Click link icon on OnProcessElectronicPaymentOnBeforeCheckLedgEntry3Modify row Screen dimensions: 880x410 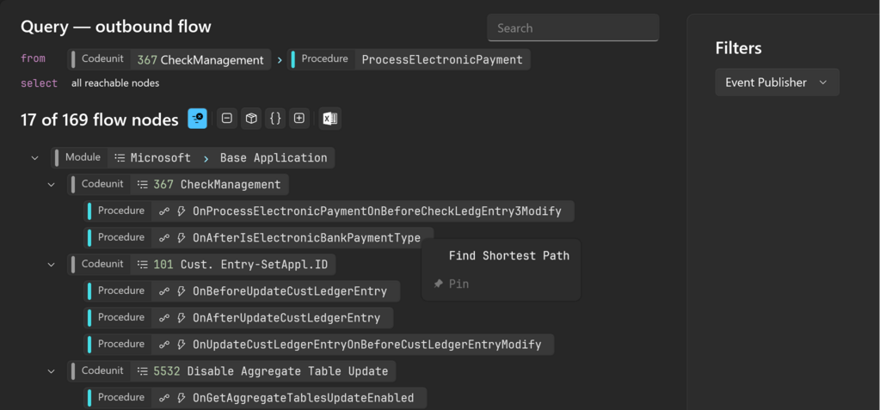click(164, 211)
